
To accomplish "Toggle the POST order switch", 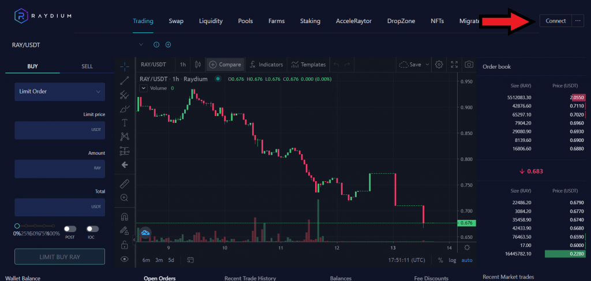I will click(x=70, y=229).
